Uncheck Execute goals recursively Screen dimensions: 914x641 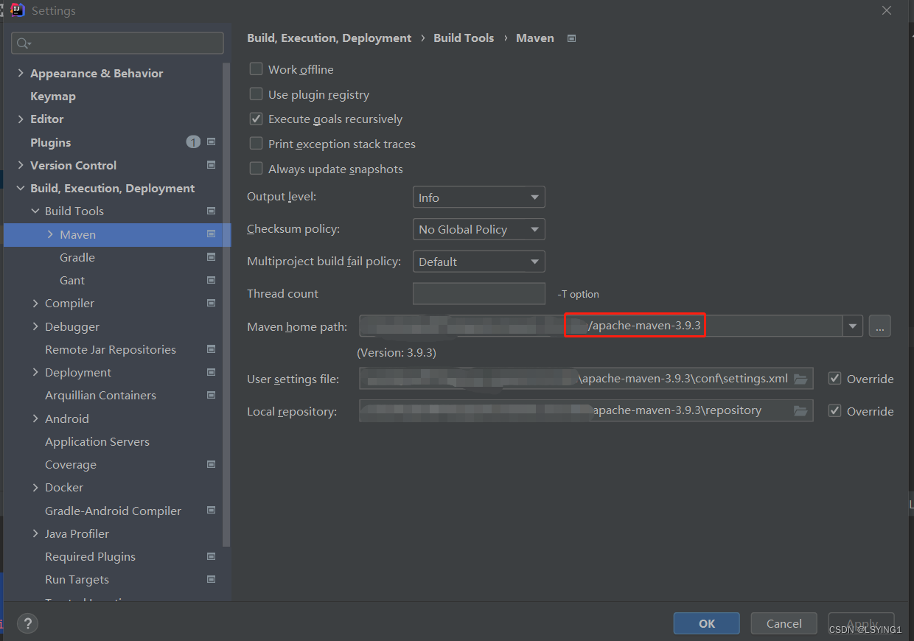pyautogui.click(x=256, y=119)
